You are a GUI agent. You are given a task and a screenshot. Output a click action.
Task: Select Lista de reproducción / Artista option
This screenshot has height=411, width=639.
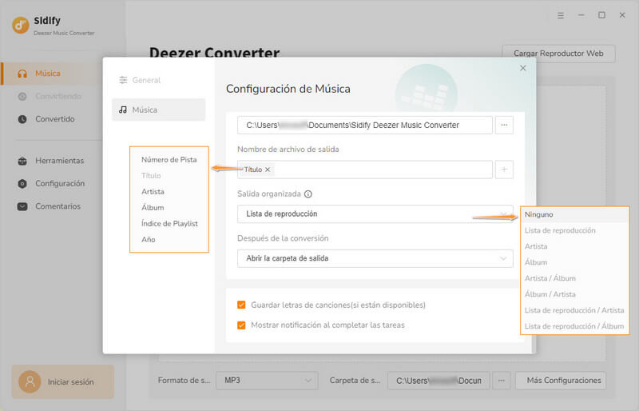point(575,310)
